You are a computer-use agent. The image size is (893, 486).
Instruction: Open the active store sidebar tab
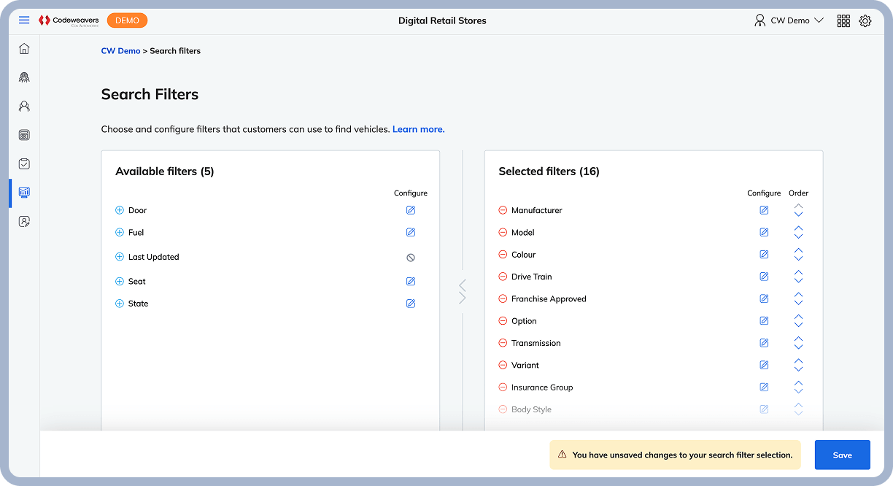click(24, 193)
